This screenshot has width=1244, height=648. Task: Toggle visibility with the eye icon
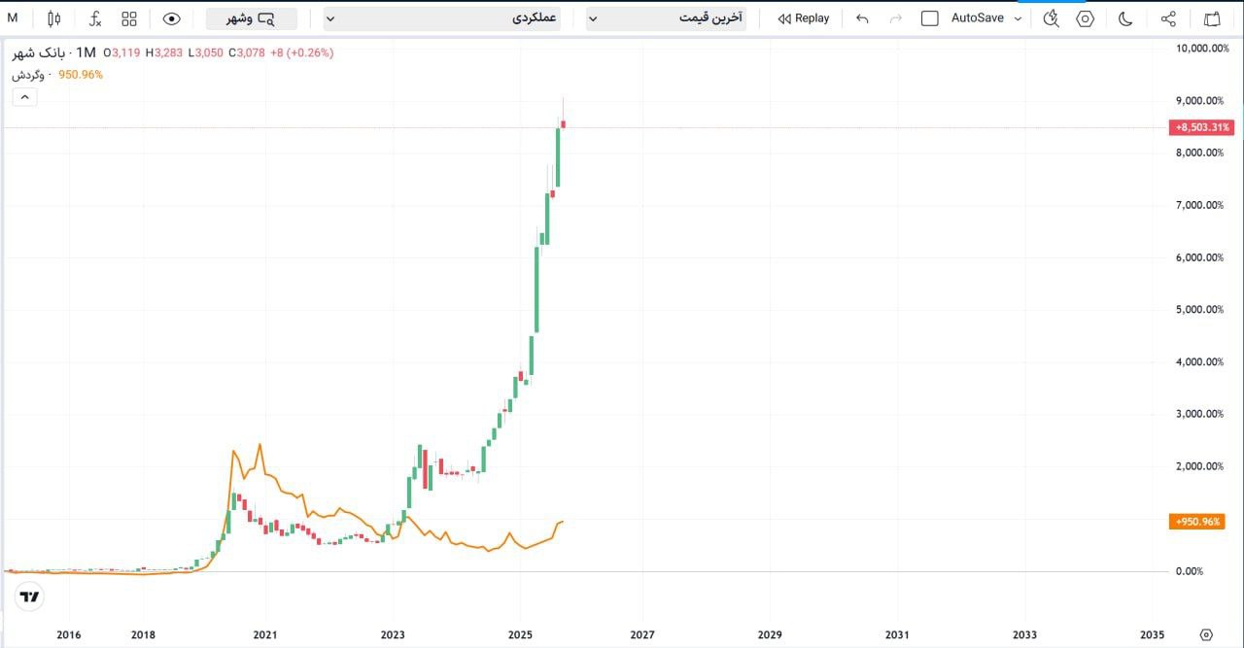point(172,18)
